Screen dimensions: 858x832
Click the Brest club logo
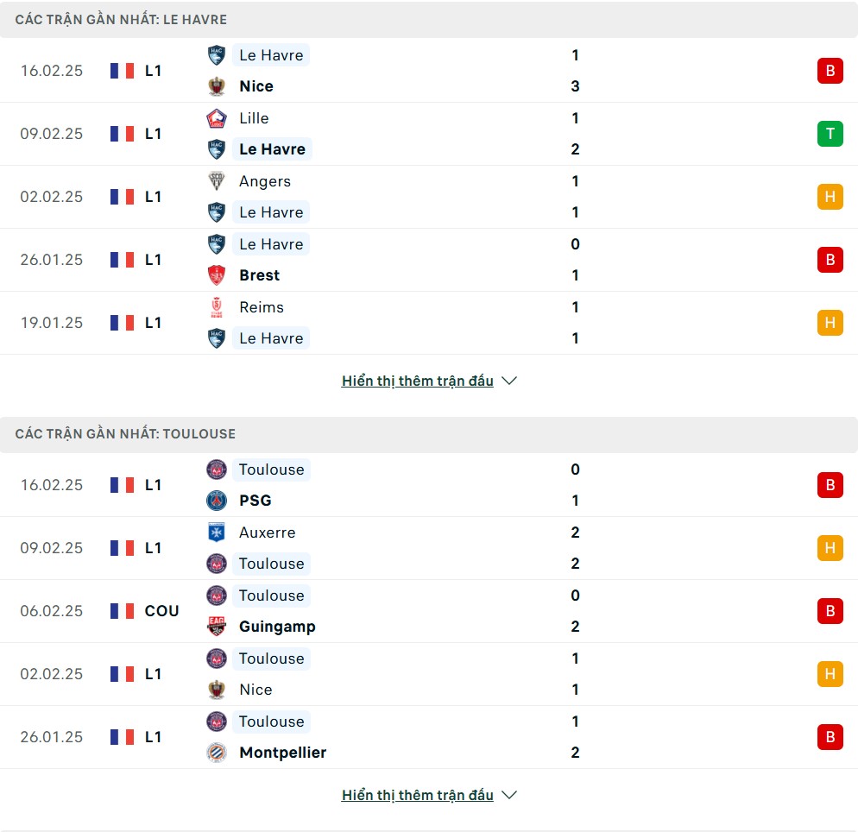217,275
